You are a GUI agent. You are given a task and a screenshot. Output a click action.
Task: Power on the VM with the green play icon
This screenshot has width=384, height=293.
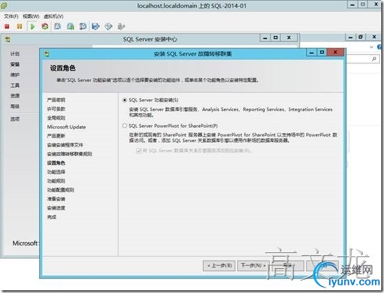[x=32, y=26]
